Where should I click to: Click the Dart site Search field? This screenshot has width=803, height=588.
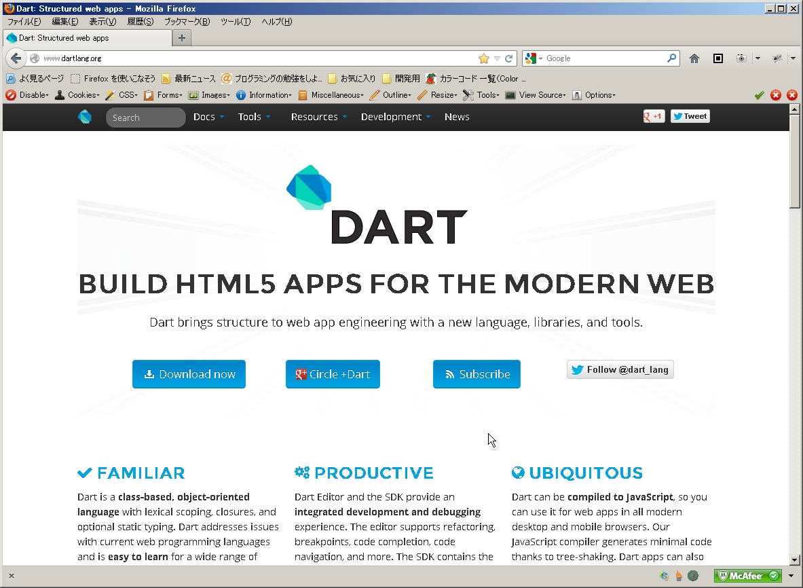coord(145,117)
